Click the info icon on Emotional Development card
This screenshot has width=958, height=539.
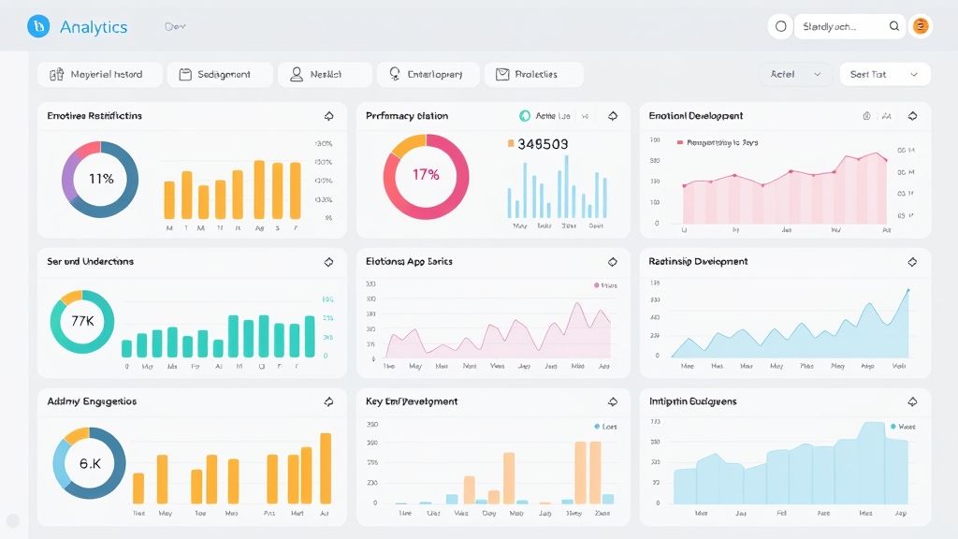click(866, 116)
